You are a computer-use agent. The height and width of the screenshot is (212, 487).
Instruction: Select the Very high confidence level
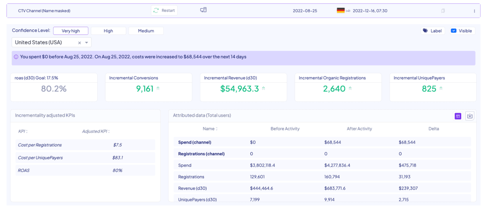tap(71, 31)
